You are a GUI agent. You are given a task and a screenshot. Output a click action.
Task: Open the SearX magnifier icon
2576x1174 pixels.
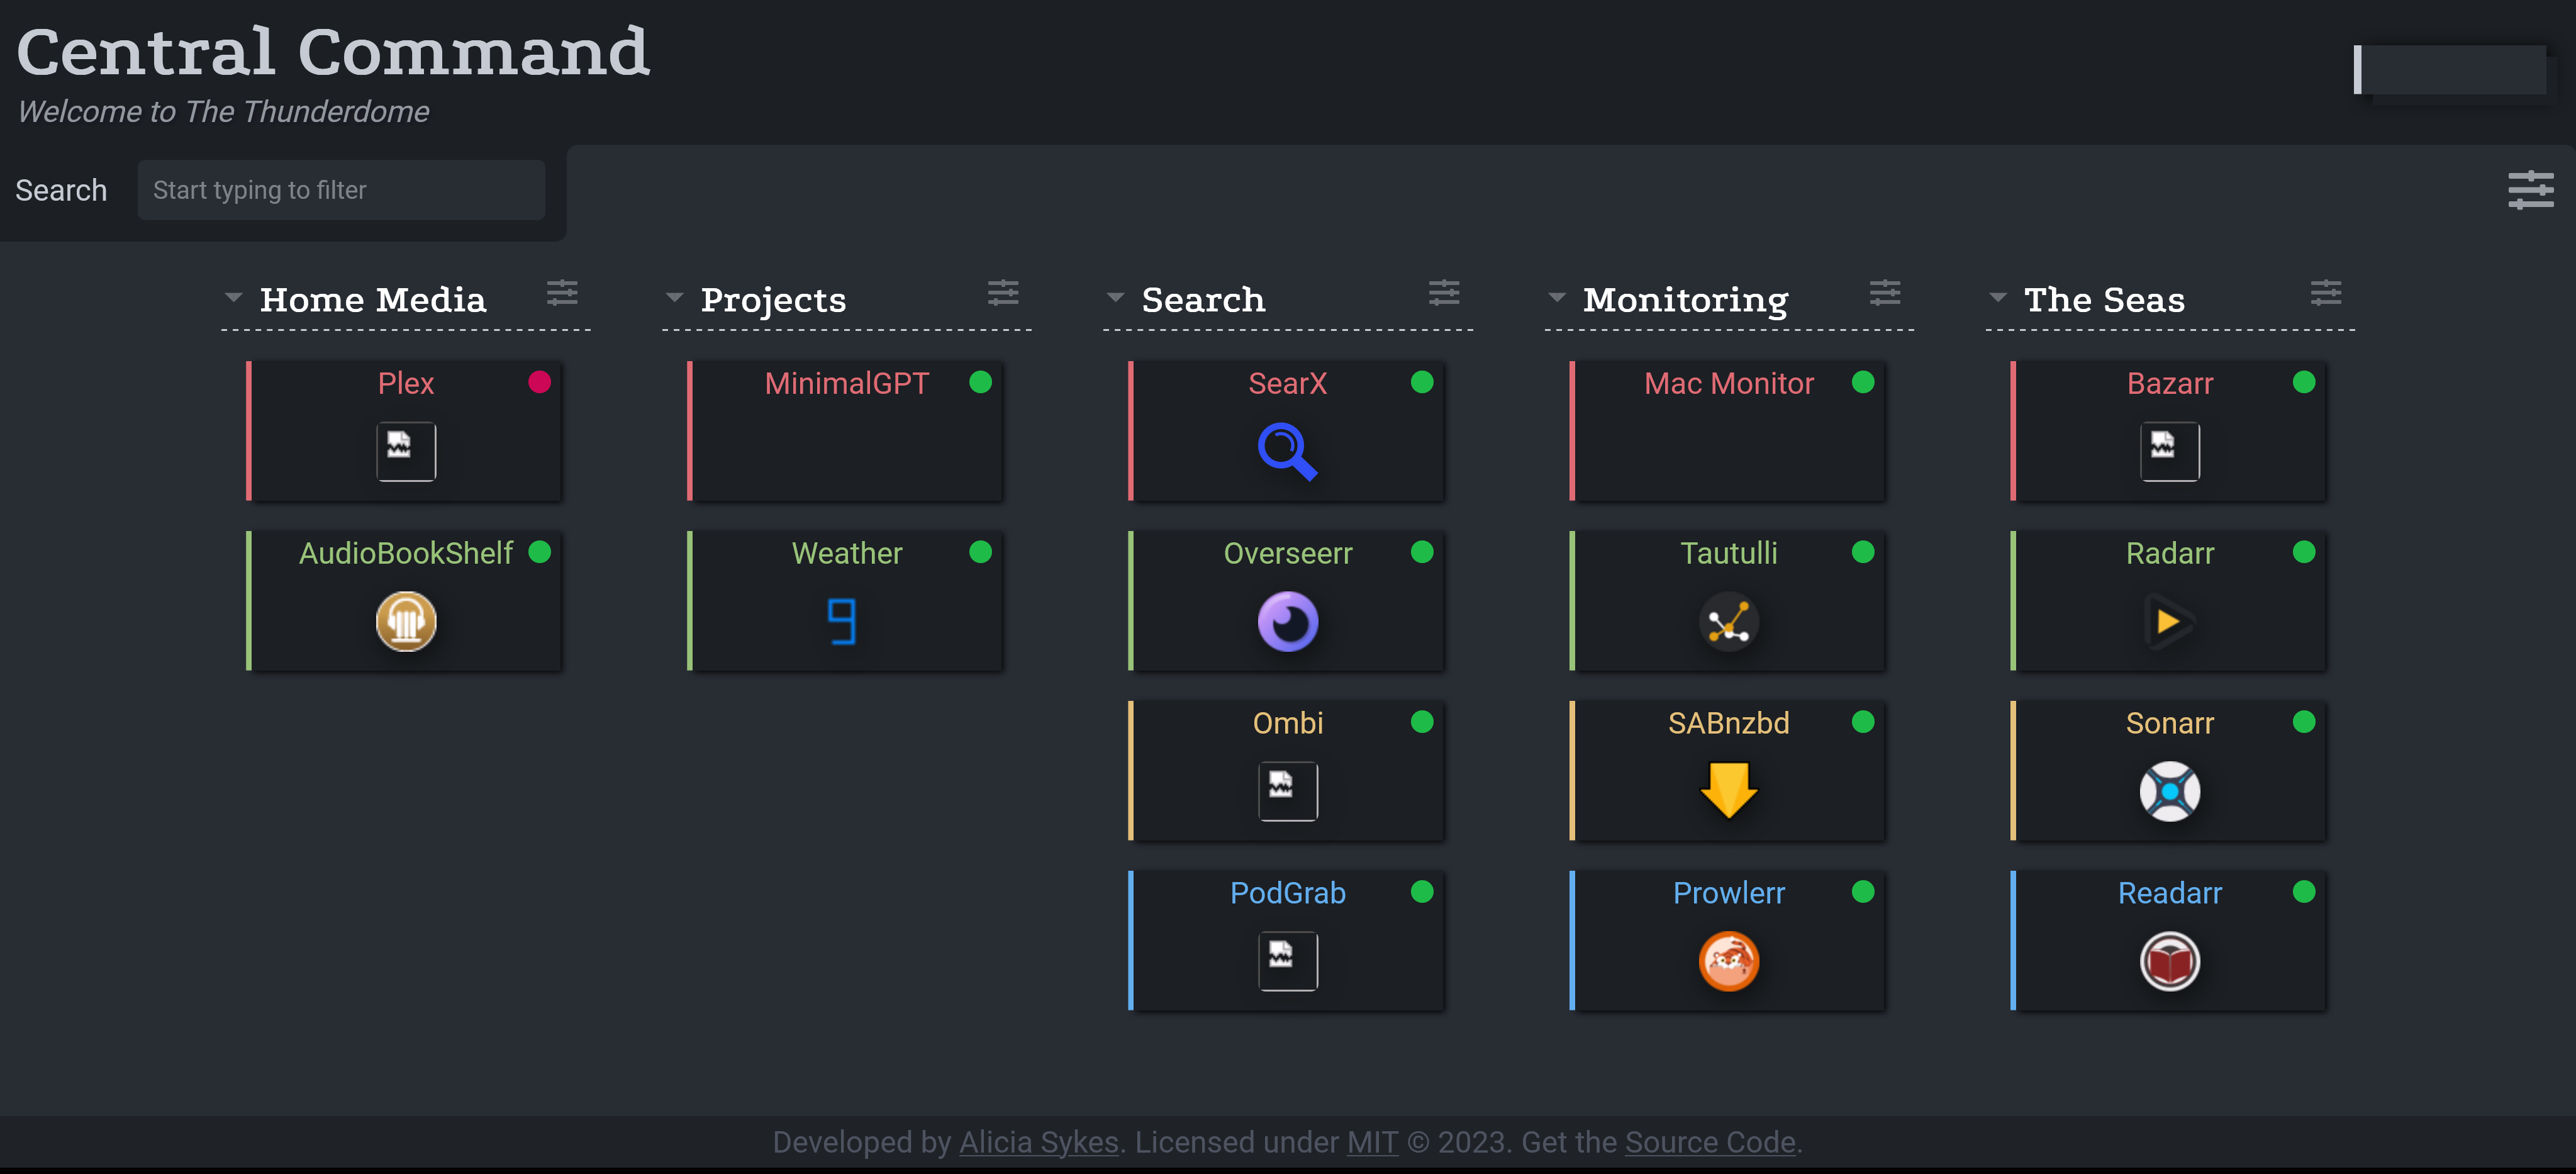coord(1287,451)
